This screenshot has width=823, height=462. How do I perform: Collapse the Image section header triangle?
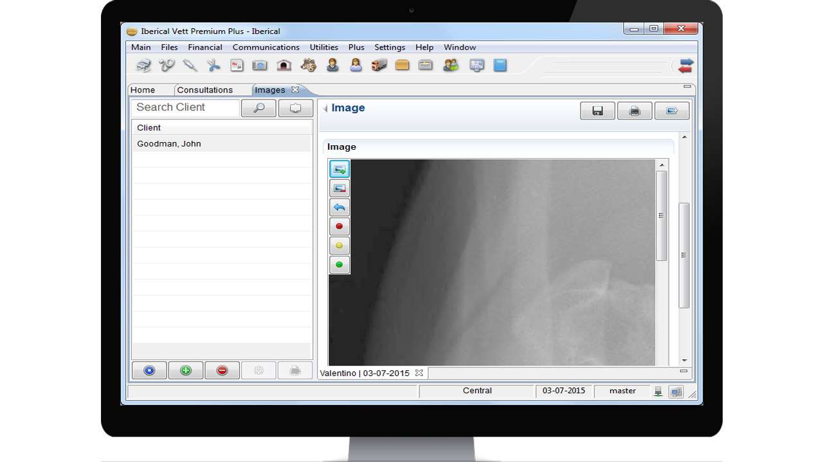tap(325, 109)
